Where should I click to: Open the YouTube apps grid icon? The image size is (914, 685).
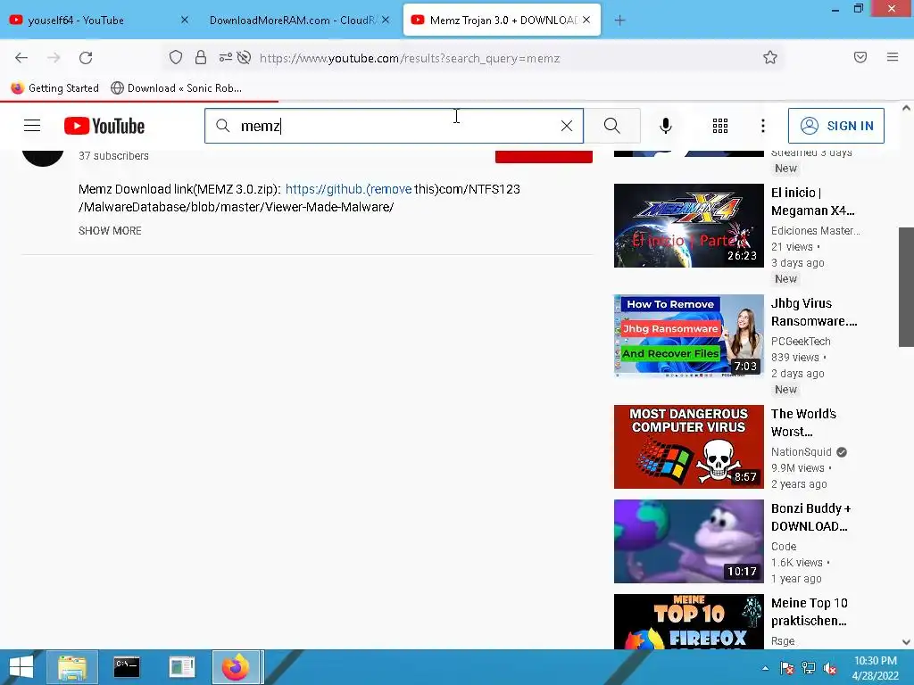point(720,126)
